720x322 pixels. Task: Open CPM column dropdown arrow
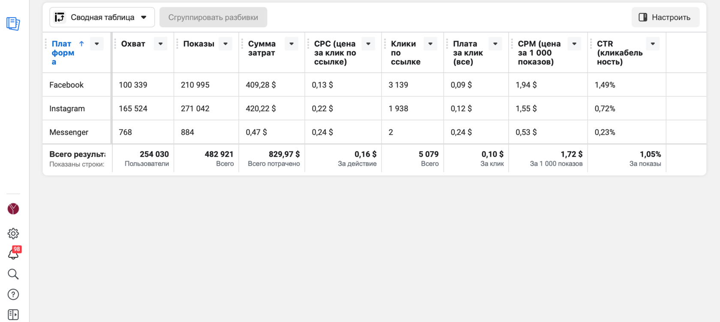click(574, 44)
